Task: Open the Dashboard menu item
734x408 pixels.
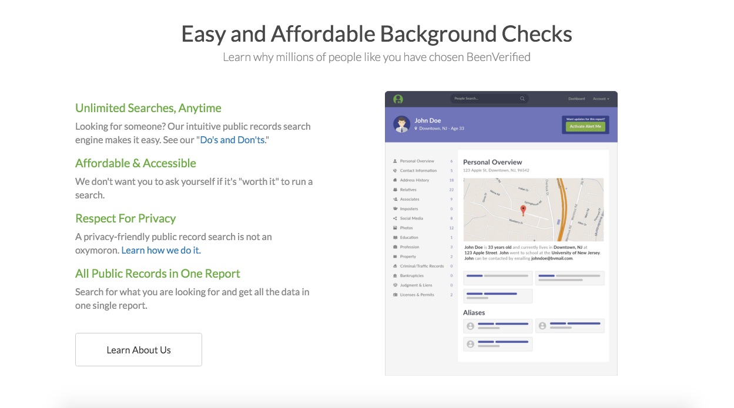Action: pos(577,99)
